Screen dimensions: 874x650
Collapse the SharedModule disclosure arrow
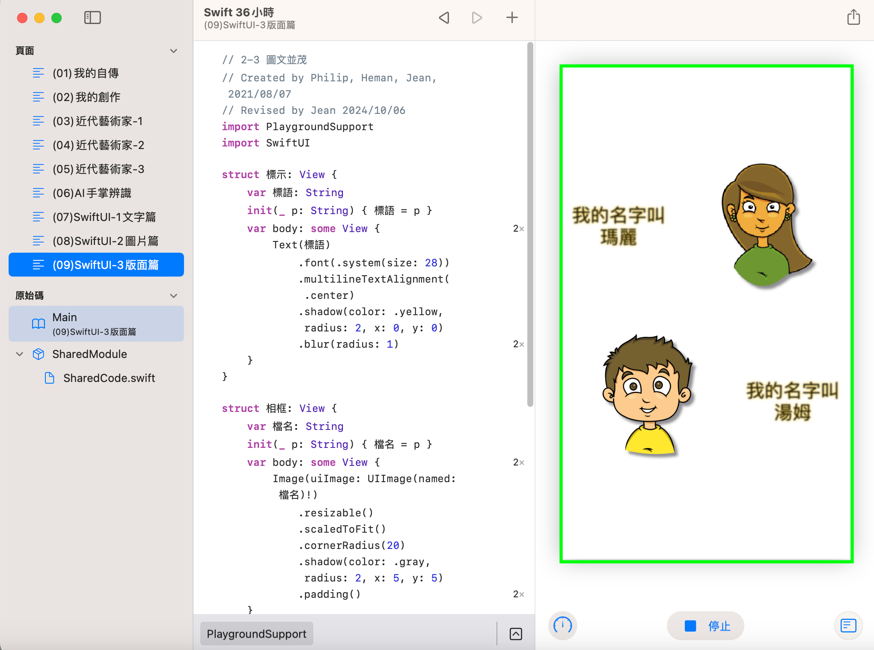[x=20, y=354]
